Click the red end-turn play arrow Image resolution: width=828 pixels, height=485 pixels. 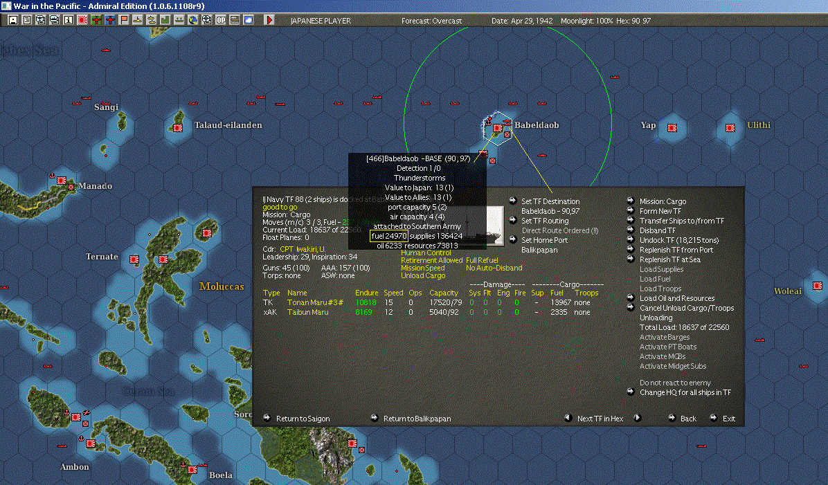(269, 20)
